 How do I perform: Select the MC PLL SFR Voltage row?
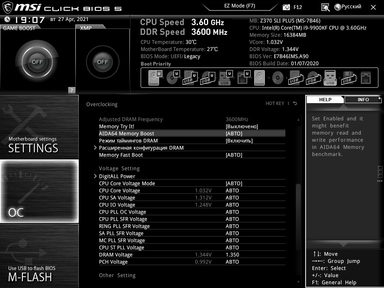tap(192, 240)
